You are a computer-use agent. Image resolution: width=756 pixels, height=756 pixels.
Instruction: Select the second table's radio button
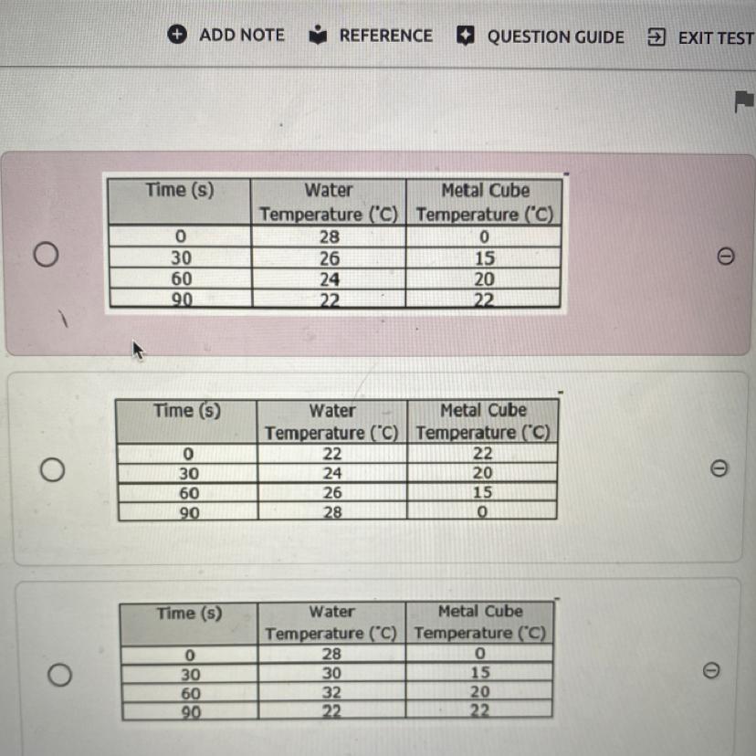52,470
